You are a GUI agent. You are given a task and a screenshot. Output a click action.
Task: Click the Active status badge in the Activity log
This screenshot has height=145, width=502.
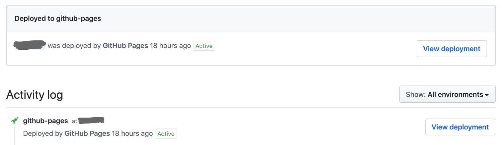click(x=166, y=134)
